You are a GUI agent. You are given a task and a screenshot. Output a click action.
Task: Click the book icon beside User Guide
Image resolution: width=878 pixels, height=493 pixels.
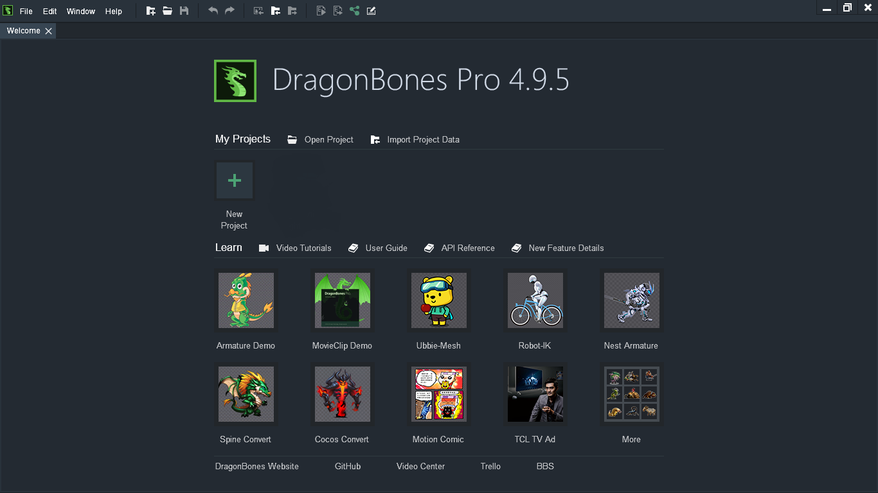[353, 248]
